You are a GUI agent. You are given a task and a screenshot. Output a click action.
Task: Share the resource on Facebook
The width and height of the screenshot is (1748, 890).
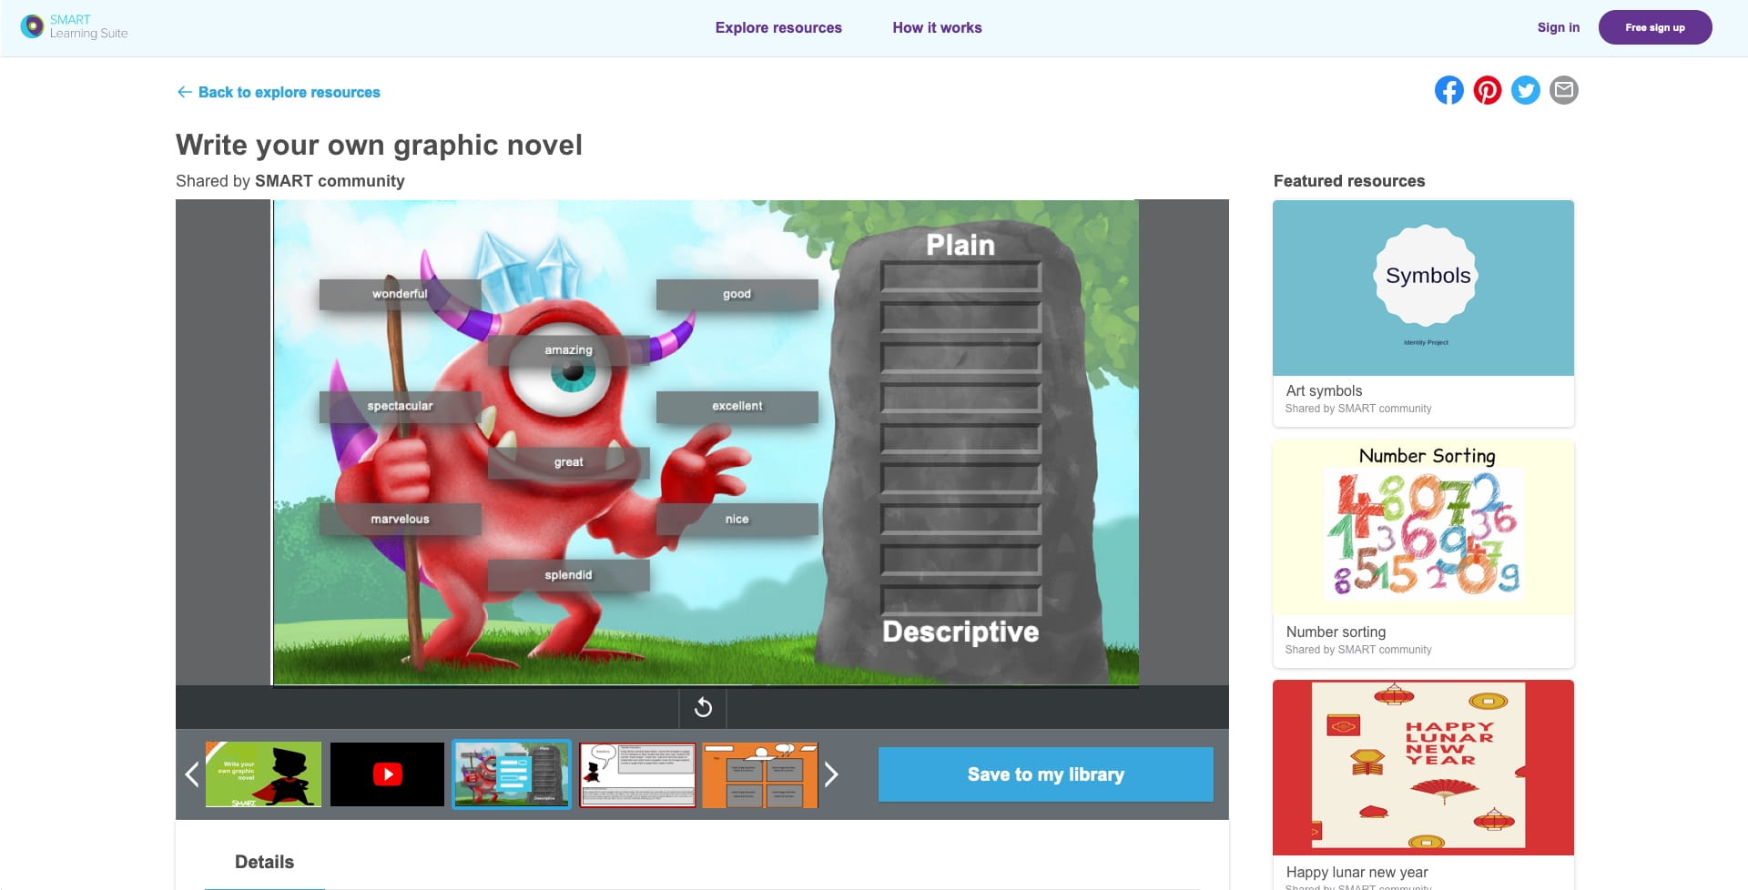1449,89
